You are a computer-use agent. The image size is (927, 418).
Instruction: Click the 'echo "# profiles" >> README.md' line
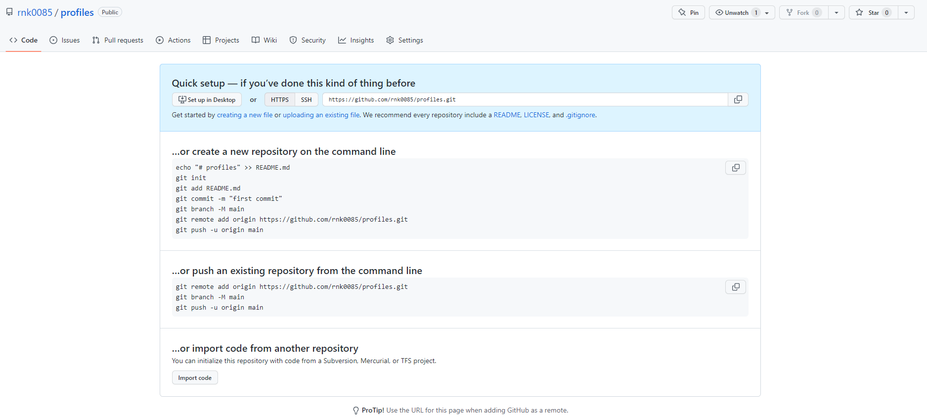233,167
